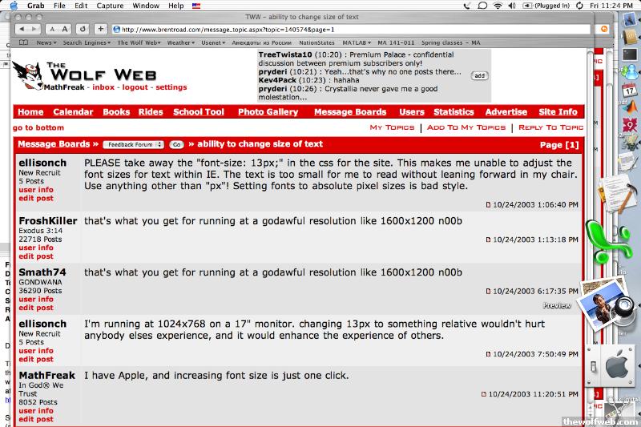The image size is (641, 427).
Task: Open the hammer and document Dock icon
Action: (617, 194)
